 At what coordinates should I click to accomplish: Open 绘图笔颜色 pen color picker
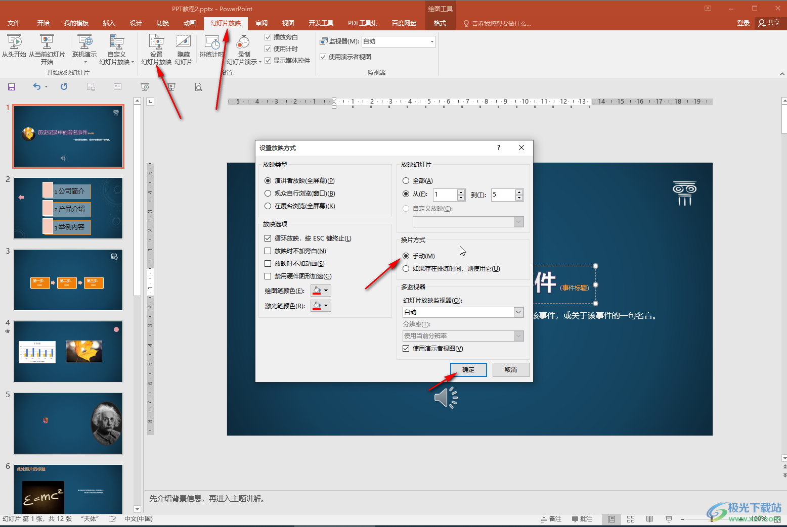(x=321, y=291)
